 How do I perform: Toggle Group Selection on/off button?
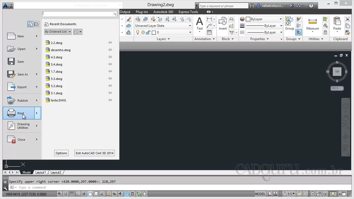point(298,32)
